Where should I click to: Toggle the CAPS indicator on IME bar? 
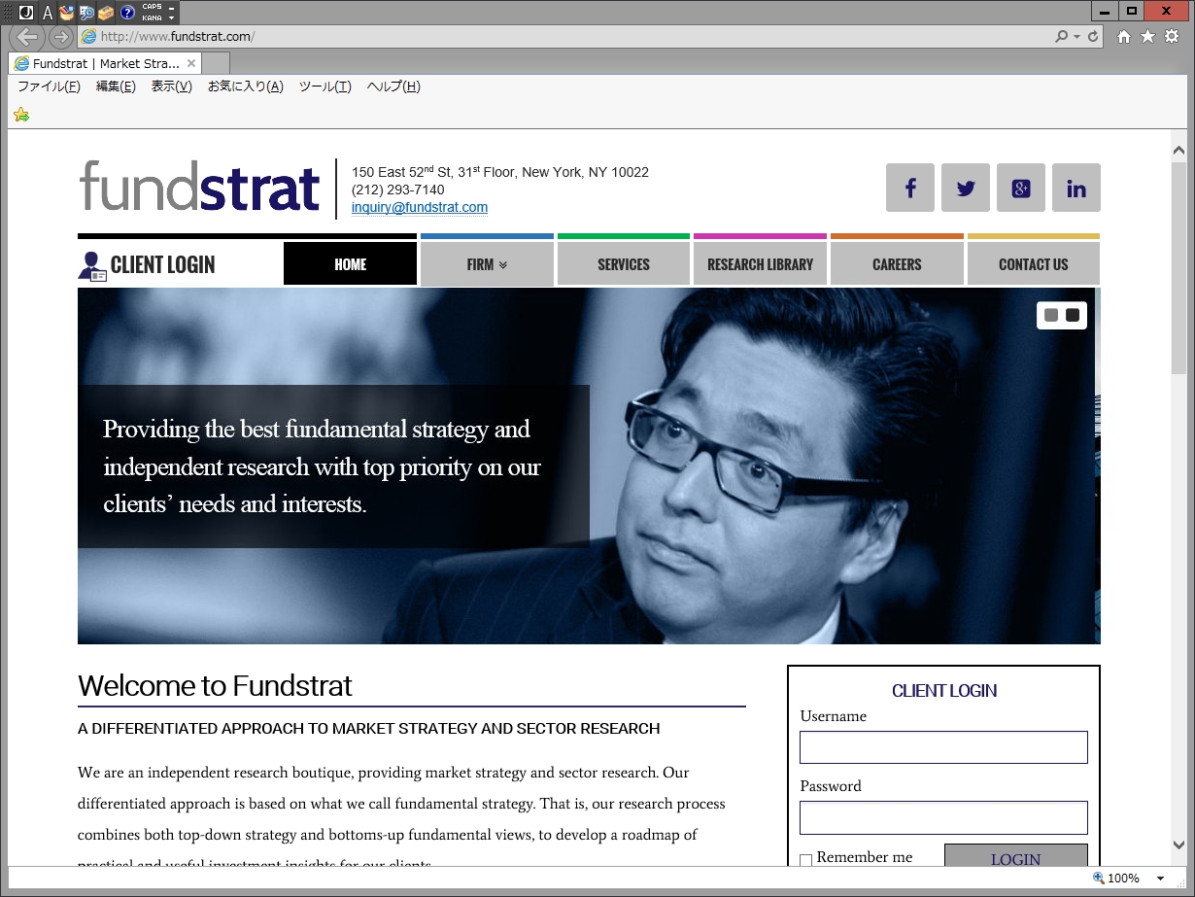pos(153,7)
